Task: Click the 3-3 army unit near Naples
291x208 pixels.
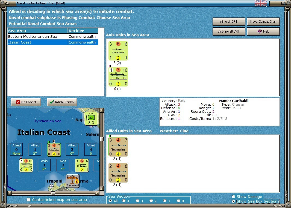Action: (91, 119)
